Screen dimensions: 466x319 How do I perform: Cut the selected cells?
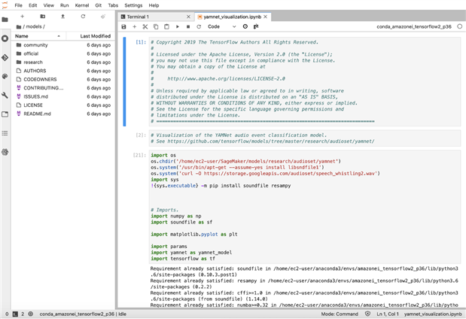[x=145, y=27]
